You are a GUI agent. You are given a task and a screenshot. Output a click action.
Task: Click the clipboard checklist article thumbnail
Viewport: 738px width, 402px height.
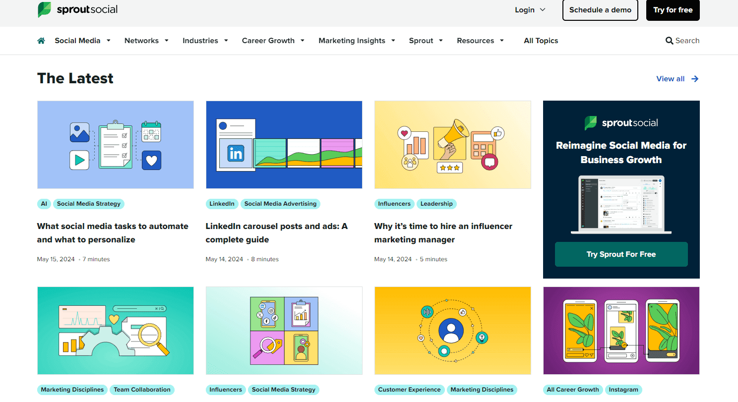(116, 145)
